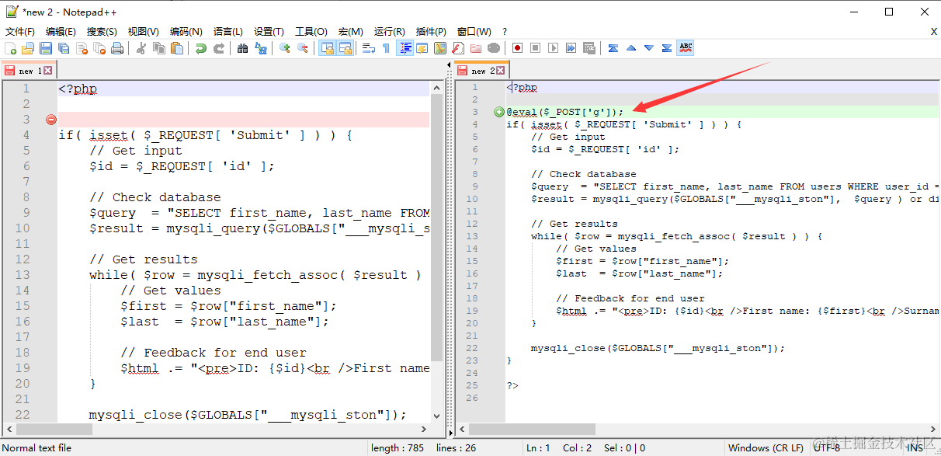Undo the last edit via toolbar

coord(200,48)
